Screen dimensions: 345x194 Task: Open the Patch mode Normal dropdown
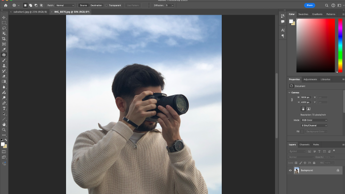pos(65,5)
